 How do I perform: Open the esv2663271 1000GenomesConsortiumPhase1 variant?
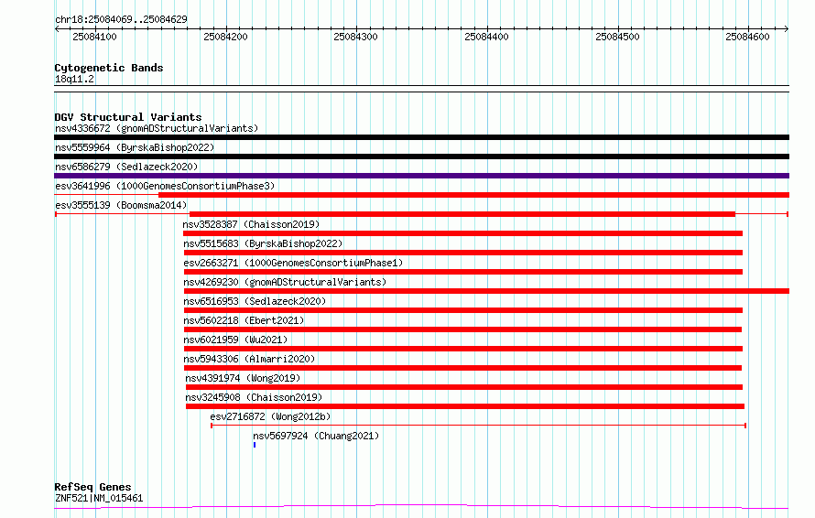tap(292, 263)
